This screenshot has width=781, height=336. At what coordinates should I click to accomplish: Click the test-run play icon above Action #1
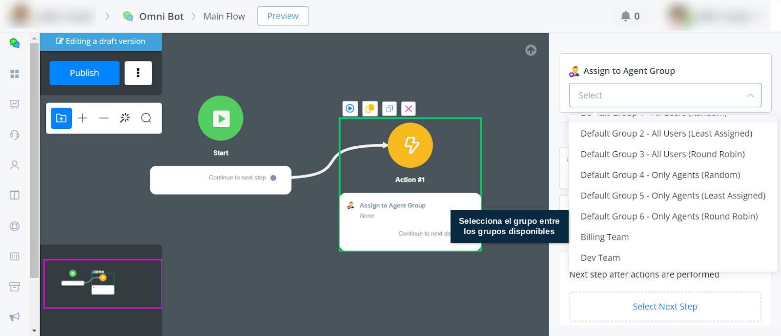point(350,109)
